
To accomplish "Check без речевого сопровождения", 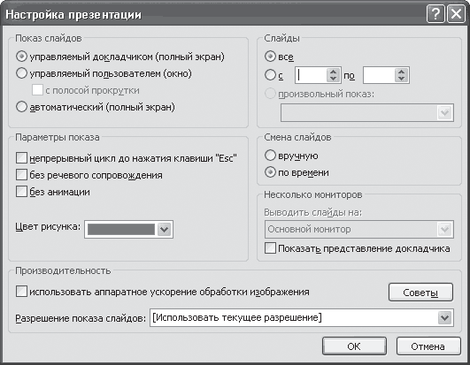I will point(21,175).
